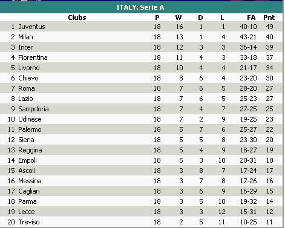Click the ITALY: Serie A table header

[x=140, y=7]
